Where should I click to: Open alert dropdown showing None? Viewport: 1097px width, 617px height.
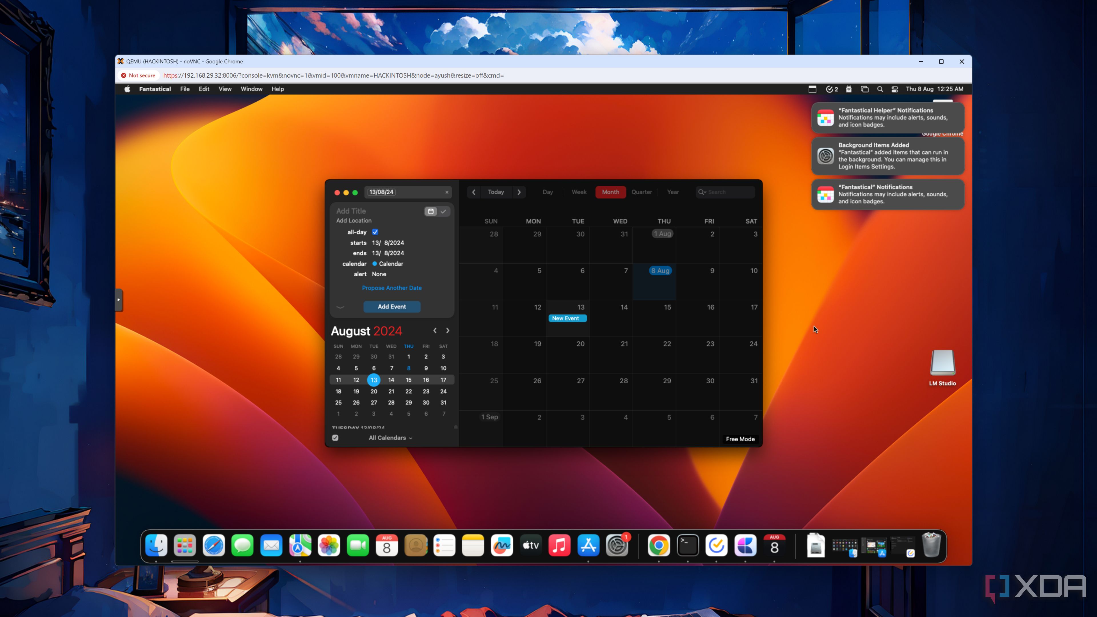[379, 274]
